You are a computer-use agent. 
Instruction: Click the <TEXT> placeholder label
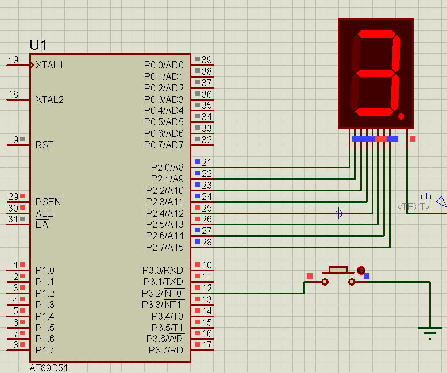click(414, 207)
